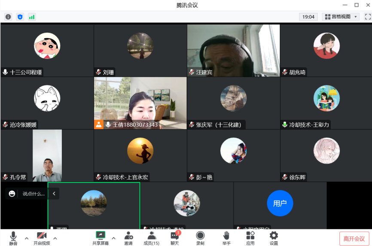Click the Leave Meeting (离开会议) button
Image resolution: width=372 pixels, height=246 pixels.
(354, 239)
